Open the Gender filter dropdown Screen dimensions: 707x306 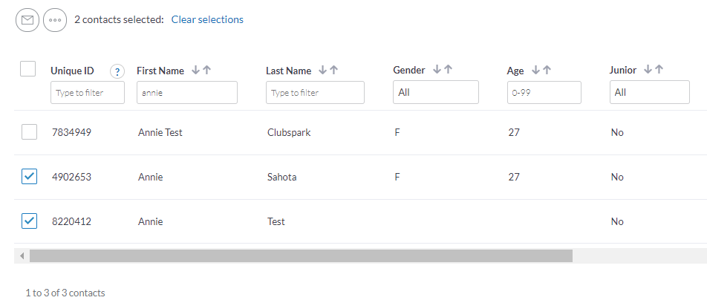point(436,92)
